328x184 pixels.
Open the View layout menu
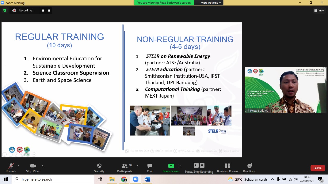[x=319, y=10]
